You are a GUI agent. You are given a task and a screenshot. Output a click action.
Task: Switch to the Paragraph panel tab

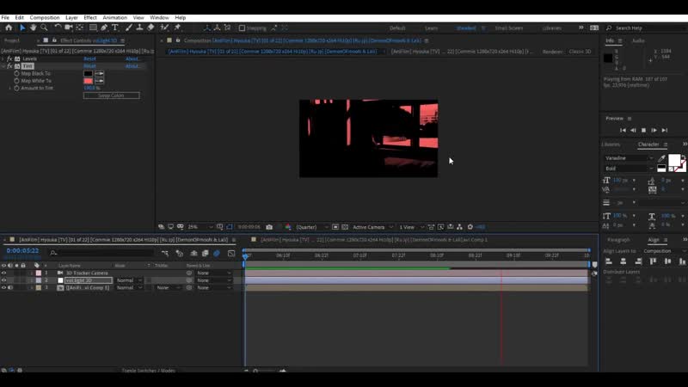tap(618, 240)
